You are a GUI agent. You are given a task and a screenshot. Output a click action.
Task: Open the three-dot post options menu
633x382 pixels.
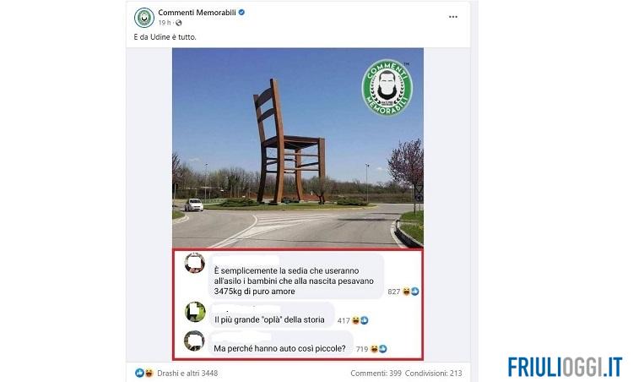pyautogui.click(x=453, y=17)
